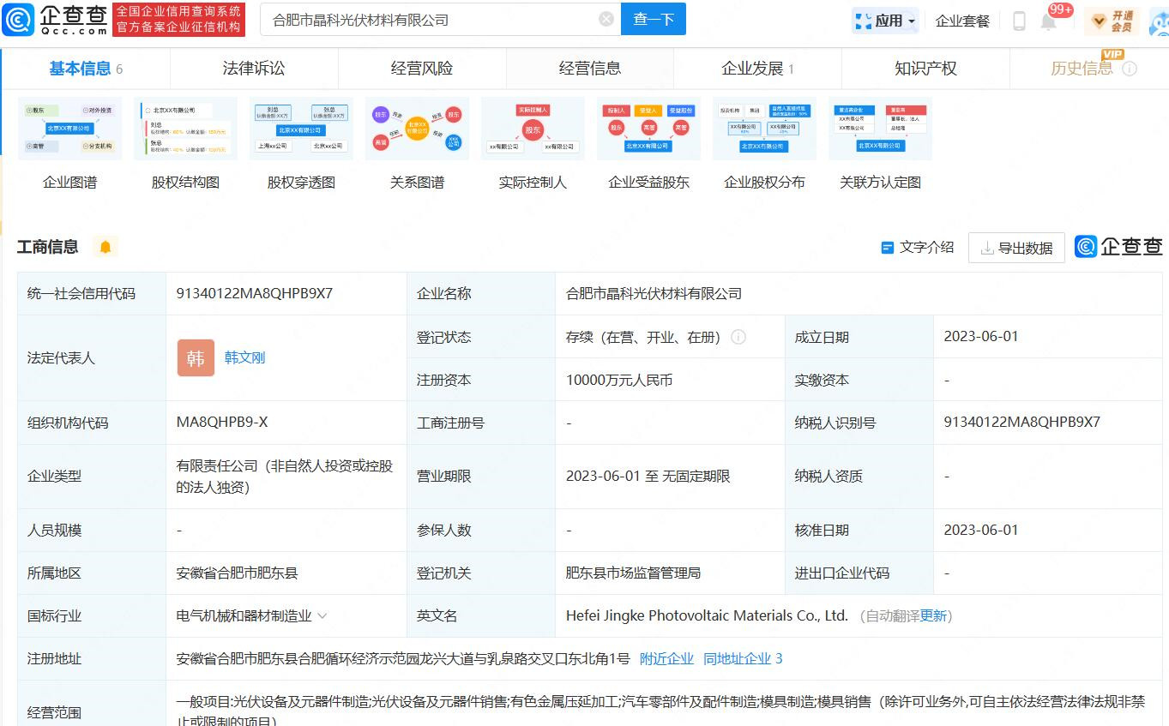This screenshot has height=726, width=1169.
Task: Open the 应用 dropdown menu
Action: click(x=886, y=21)
